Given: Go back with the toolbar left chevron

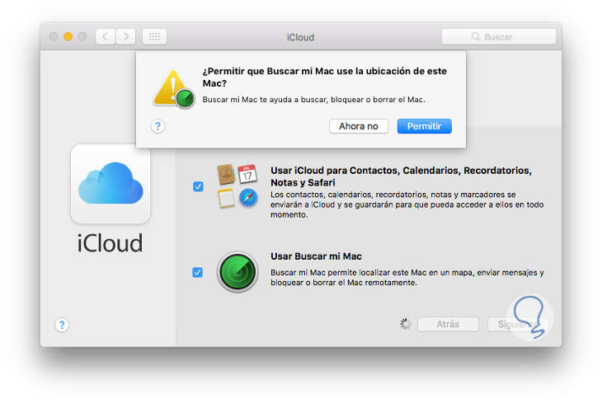Looking at the screenshot, I should (106, 37).
